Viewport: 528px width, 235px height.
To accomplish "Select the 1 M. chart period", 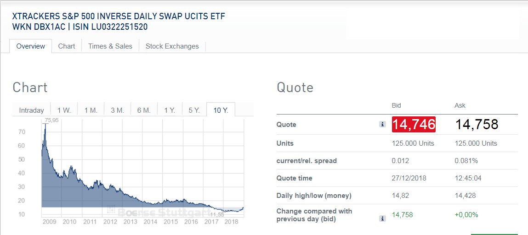I will tap(91, 110).
